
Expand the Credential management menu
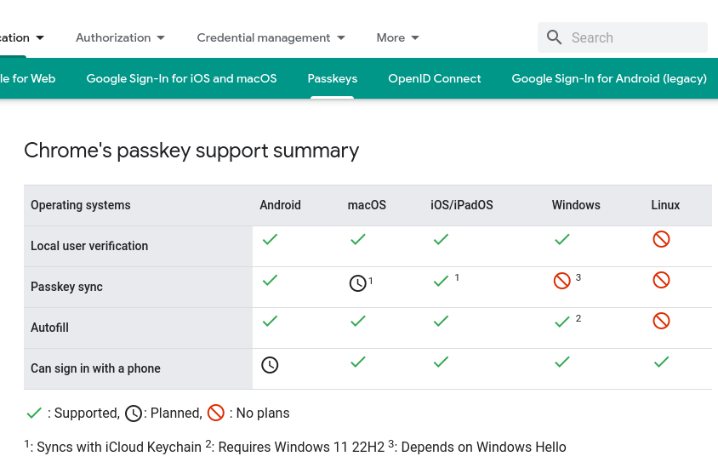(x=271, y=37)
